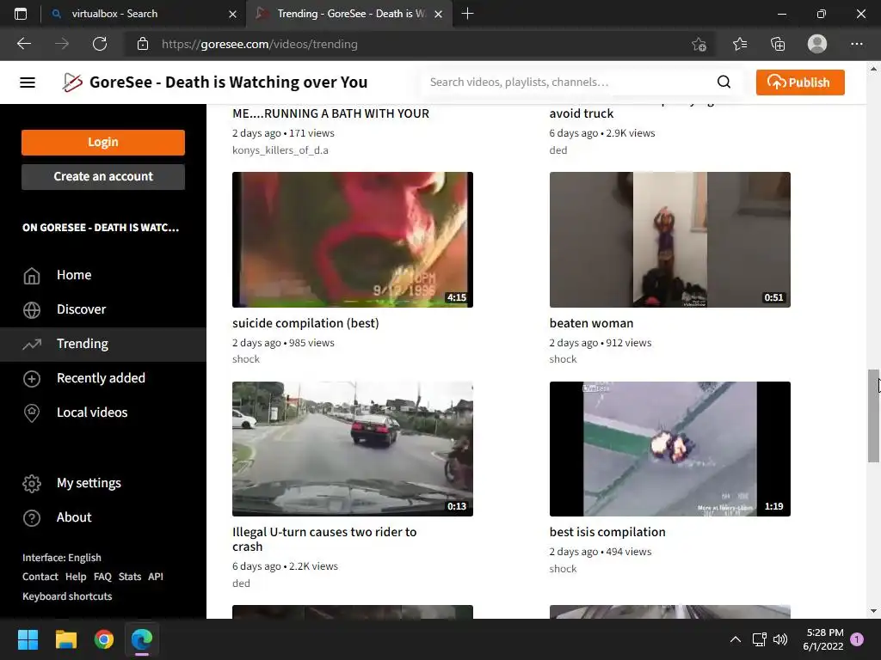Close the Trending - GoreSee tab
This screenshot has height=660, width=881.
point(438,14)
